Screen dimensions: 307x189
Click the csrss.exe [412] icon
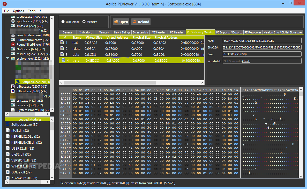point(13,101)
